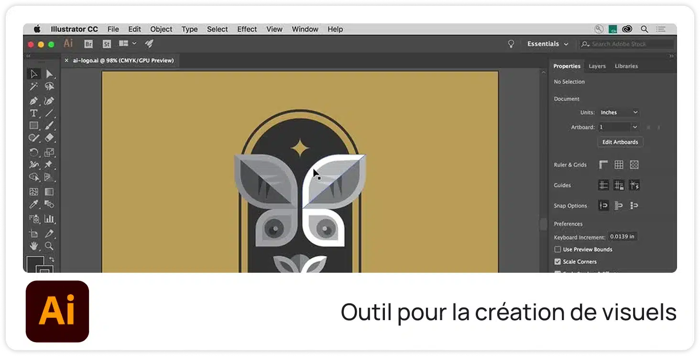The width and height of the screenshot is (700, 356).
Task: Enable Use Preview Bounds checkbox
Action: 558,249
